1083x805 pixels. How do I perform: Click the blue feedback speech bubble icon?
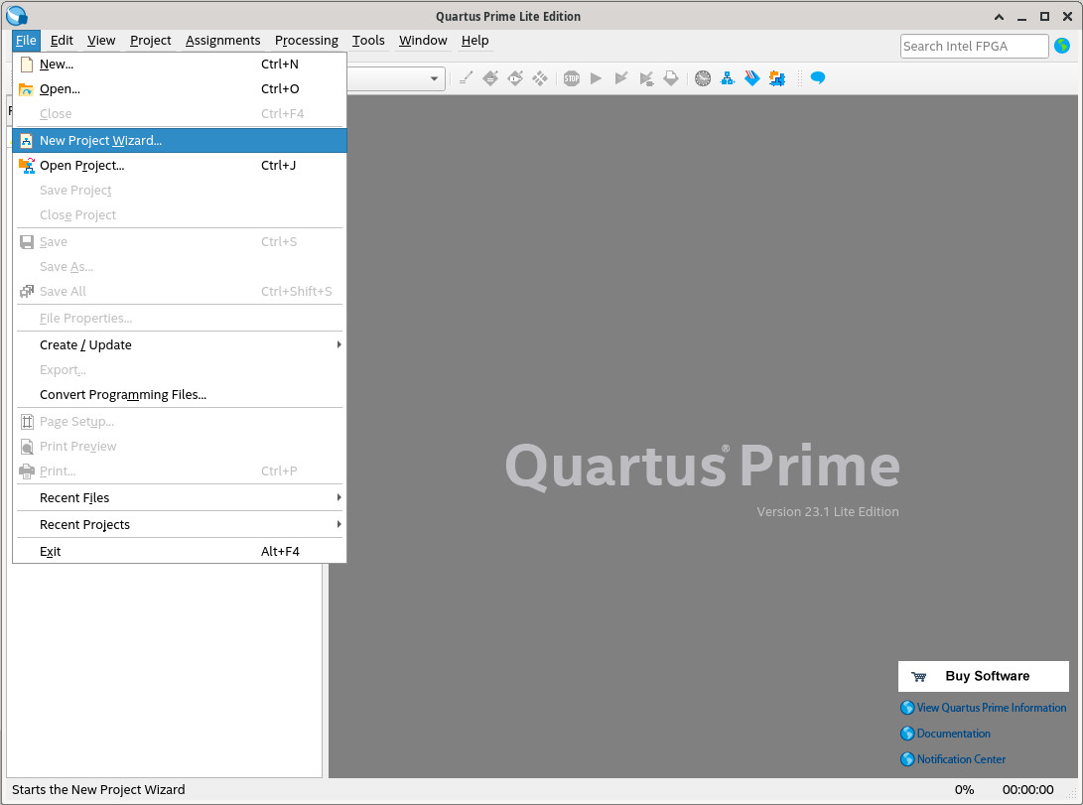(x=818, y=78)
